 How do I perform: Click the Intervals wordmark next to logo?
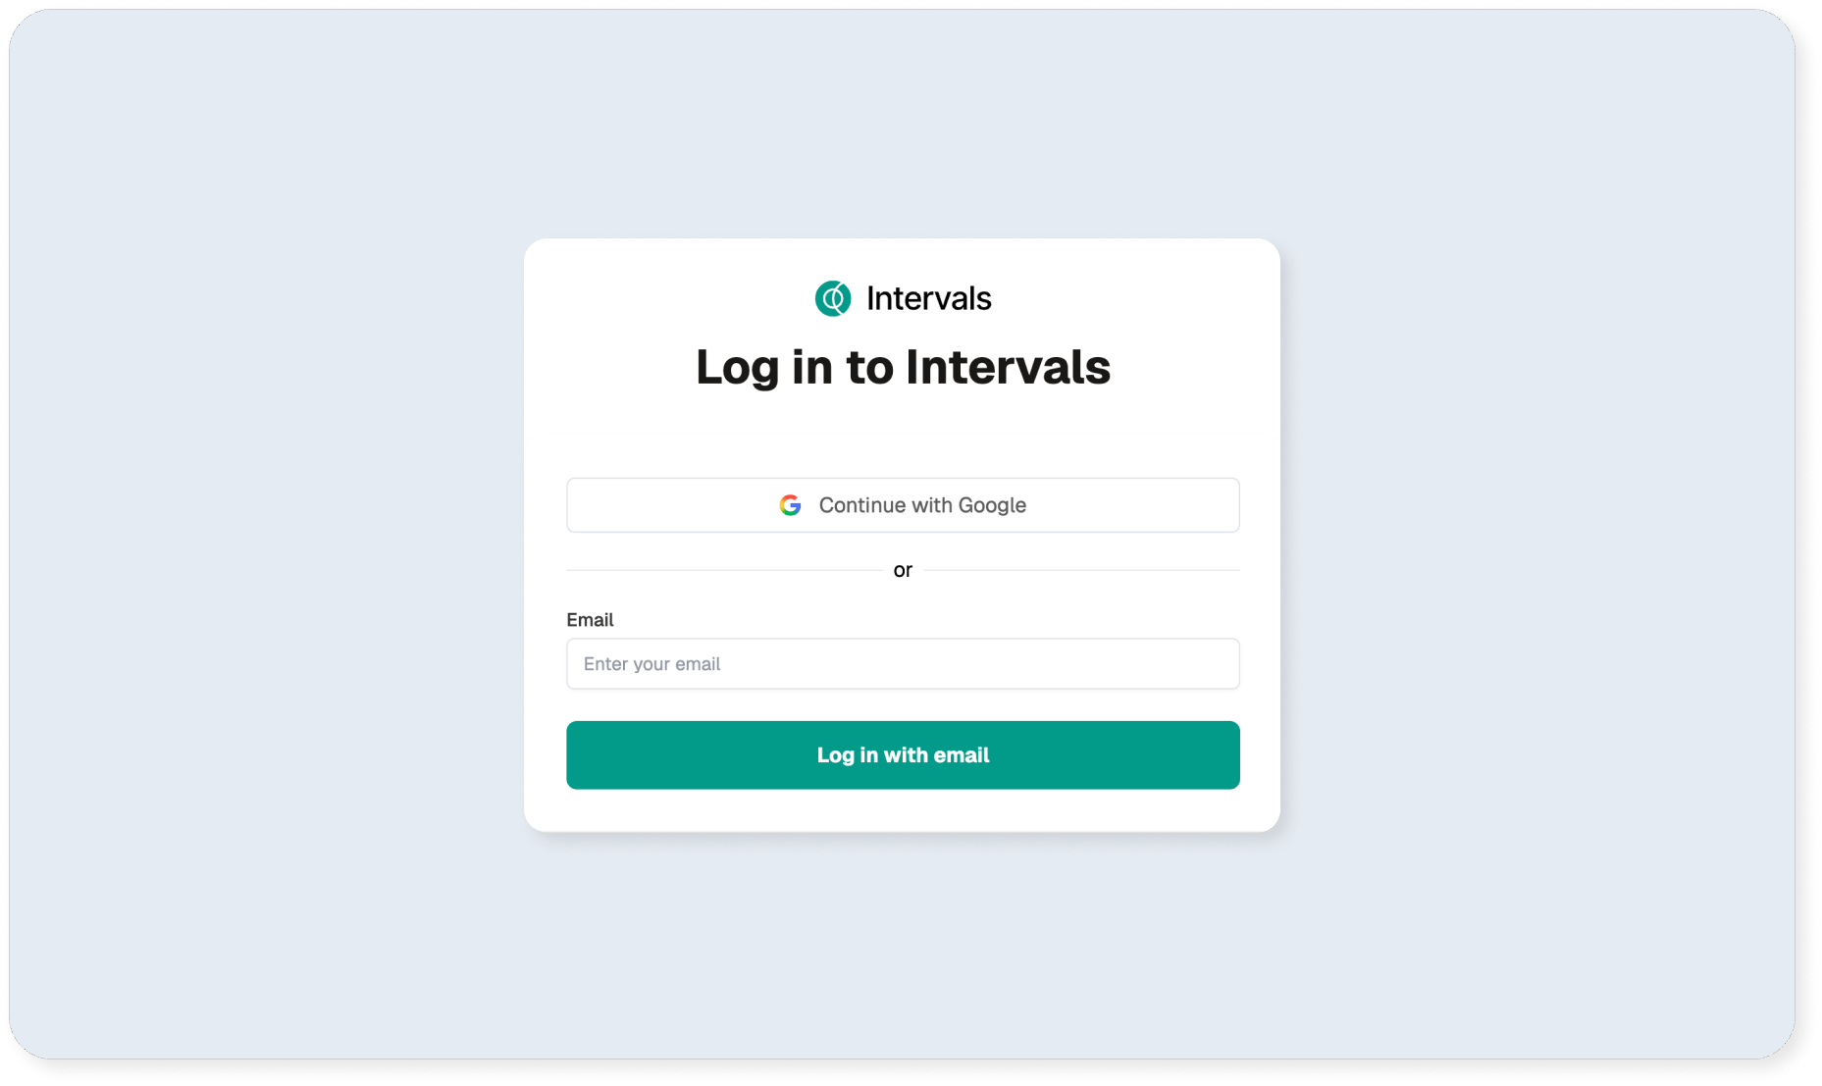click(x=929, y=298)
